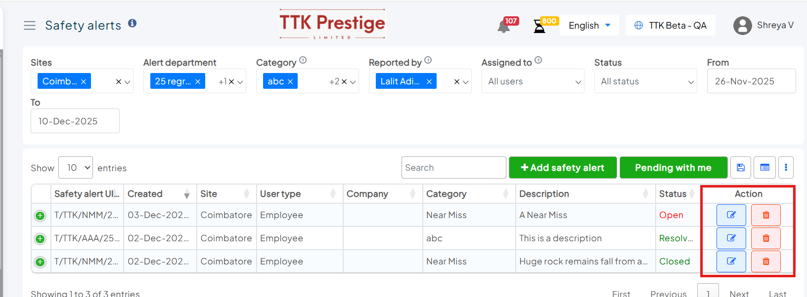Expand the Closed alert row details
The width and height of the screenshot is (807, 297).
coord(40,262)
